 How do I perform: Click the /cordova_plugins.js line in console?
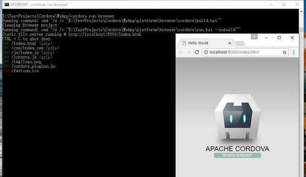pos(33,66)
